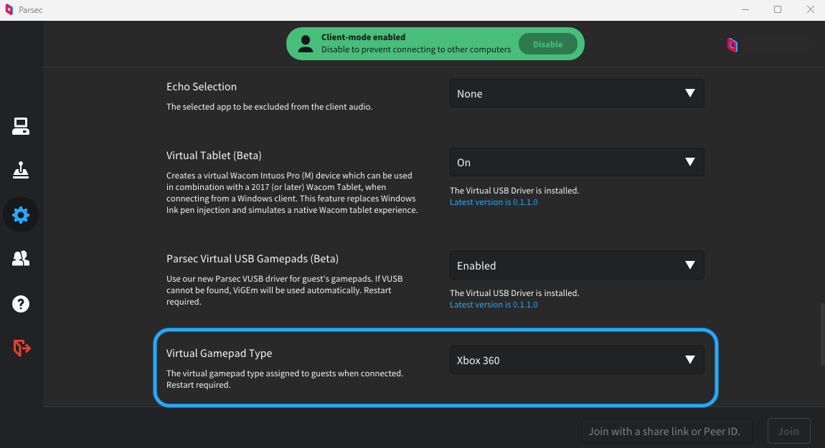This screenshot has width=825, height=448.
Task: Open the Virtual Tablet (Beta) dropdown
Action: click(x=577, y=163)
